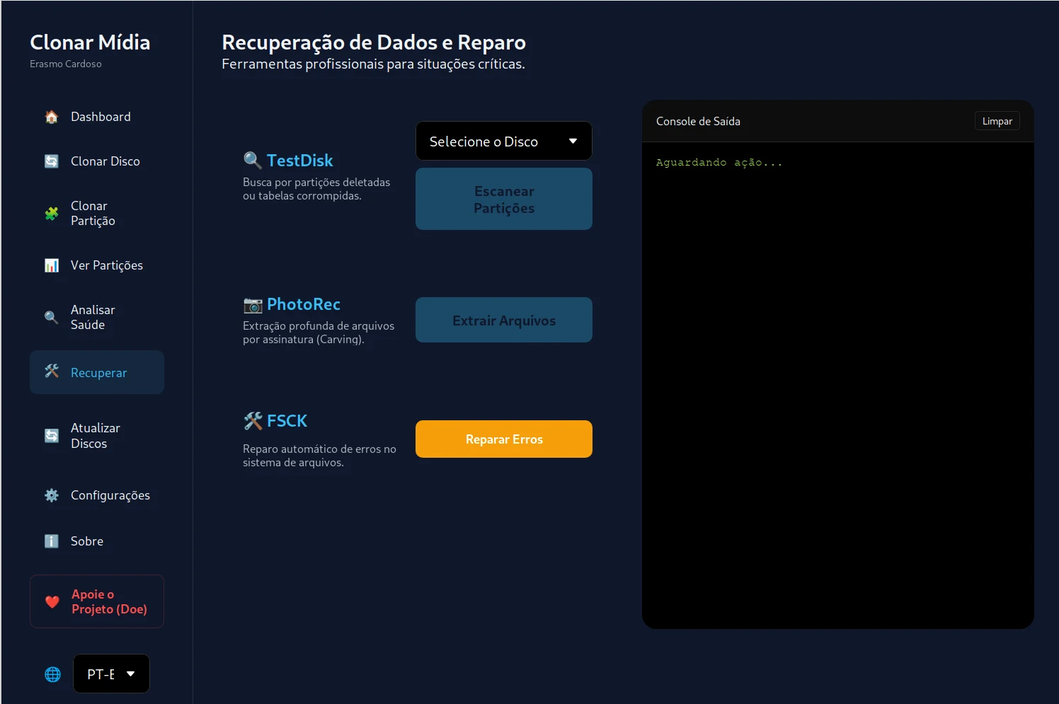
Task: Click the Atualizar Discos refresh icon
Action: coord(52,436)
